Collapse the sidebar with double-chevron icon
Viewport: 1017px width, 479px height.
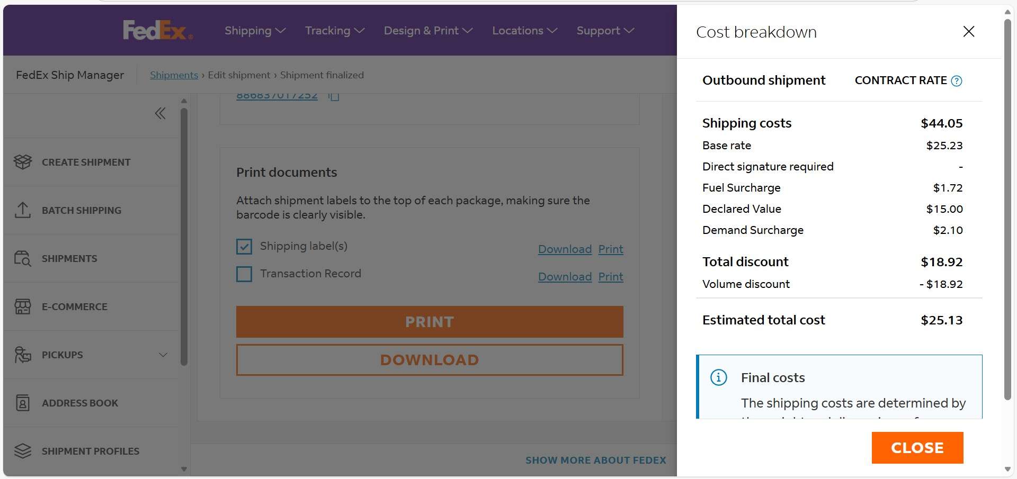[x=160, y=113]
